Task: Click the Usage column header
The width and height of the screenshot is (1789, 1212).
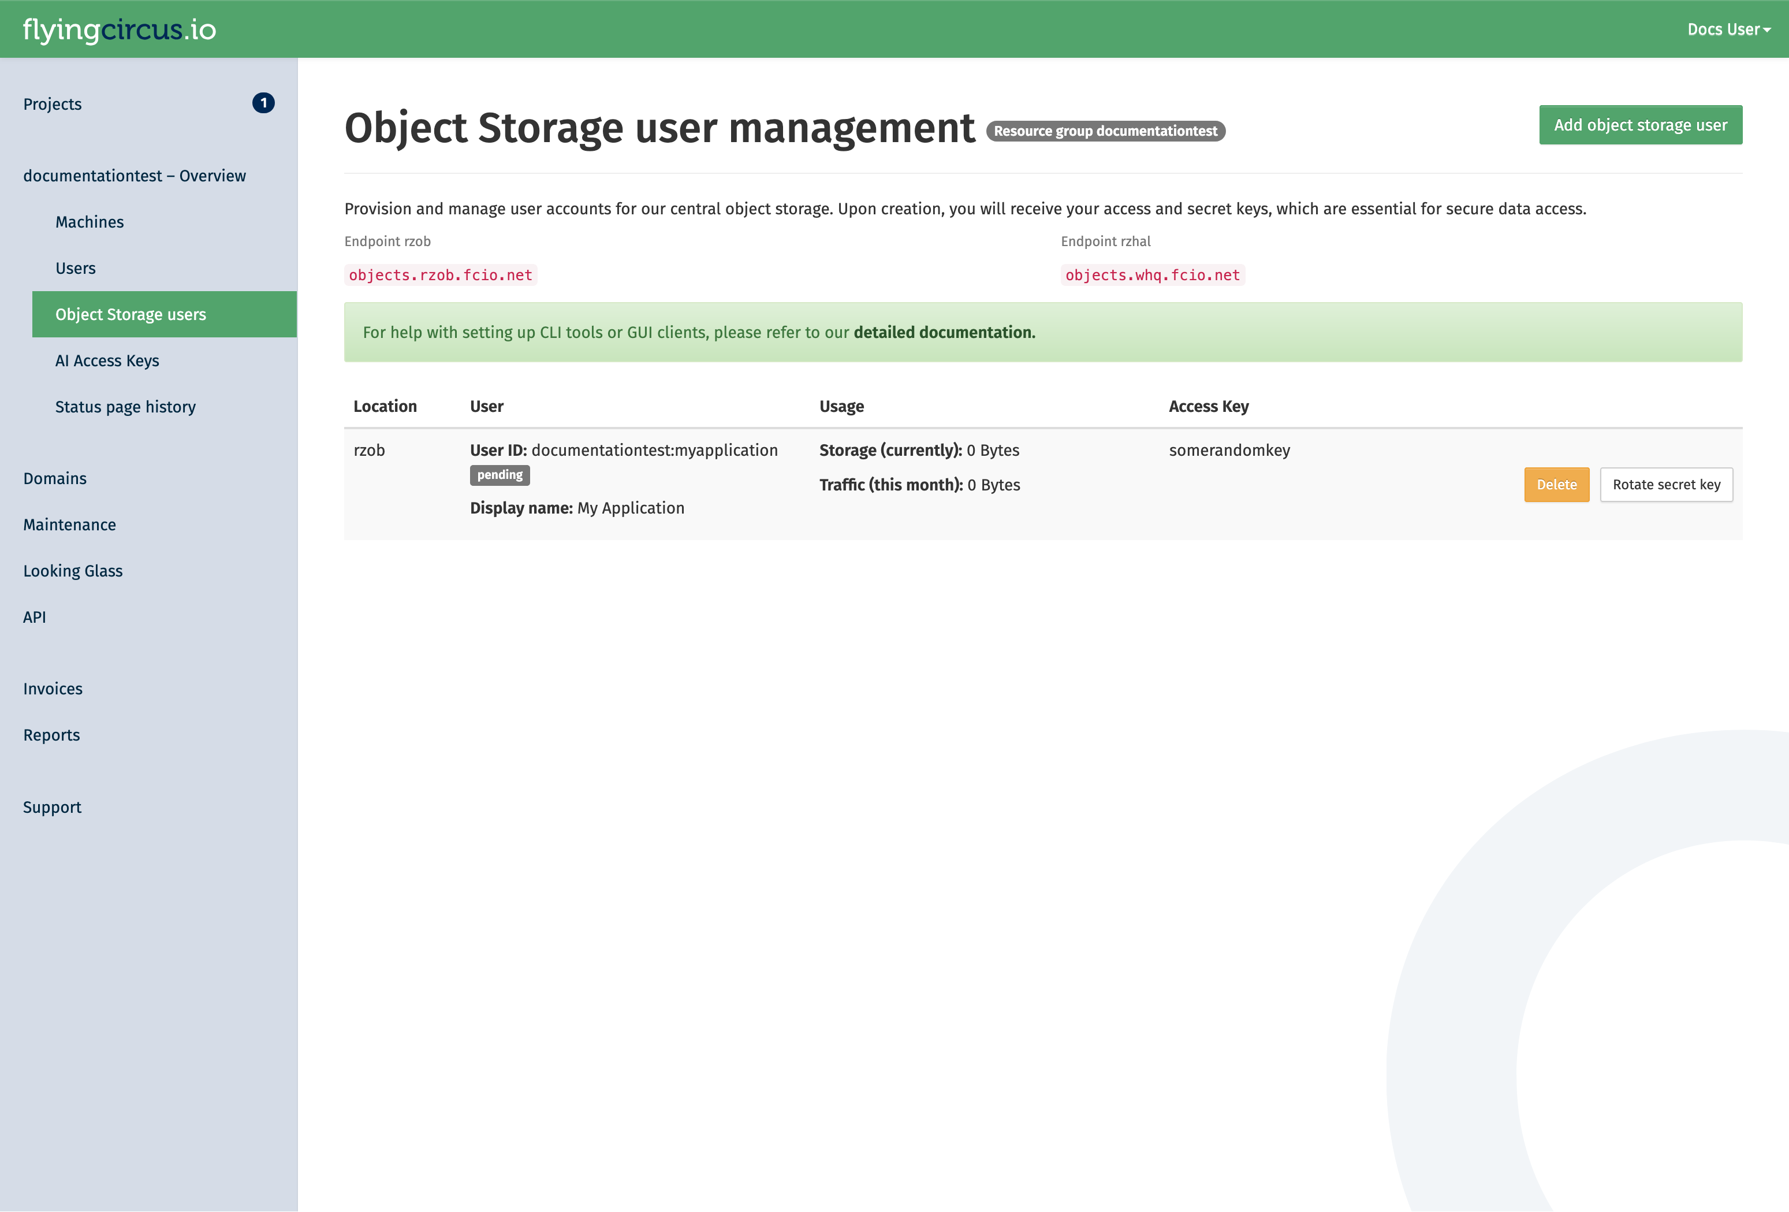Action: [841, 406]
